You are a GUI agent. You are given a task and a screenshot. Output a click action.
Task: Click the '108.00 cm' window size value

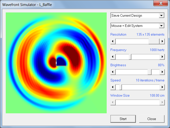point(157,96)
